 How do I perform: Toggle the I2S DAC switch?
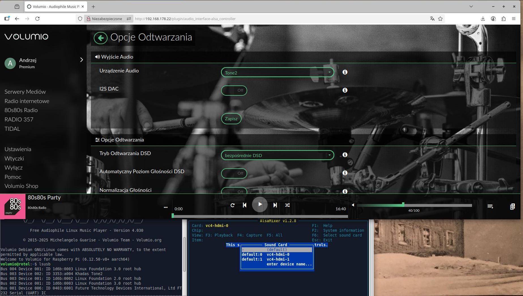234,91
